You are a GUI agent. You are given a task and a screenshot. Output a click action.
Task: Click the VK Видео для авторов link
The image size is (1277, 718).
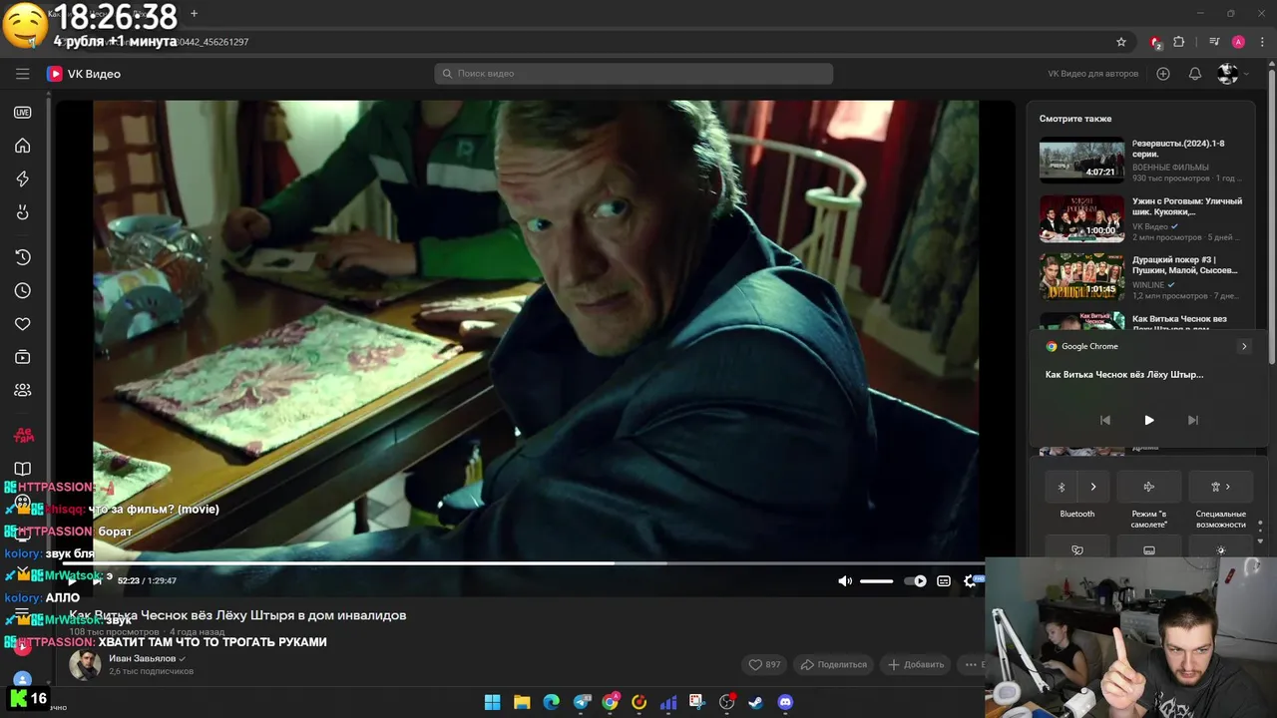click(x=1092, y=74)
